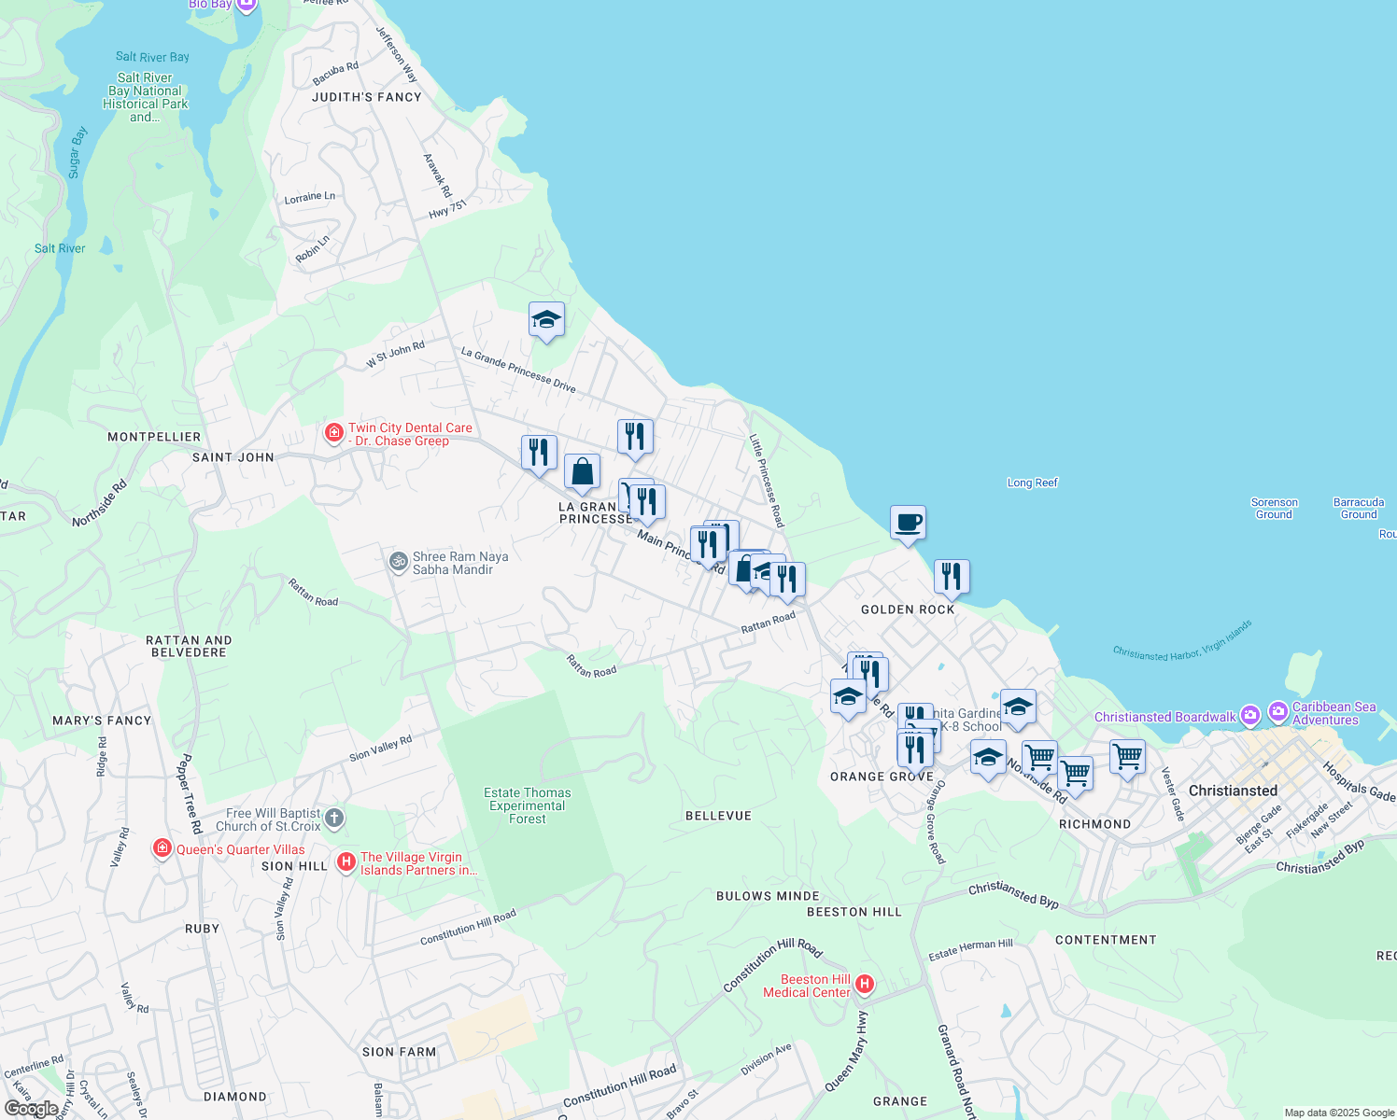Click the BELLEVUE area label

coord(718,816)
